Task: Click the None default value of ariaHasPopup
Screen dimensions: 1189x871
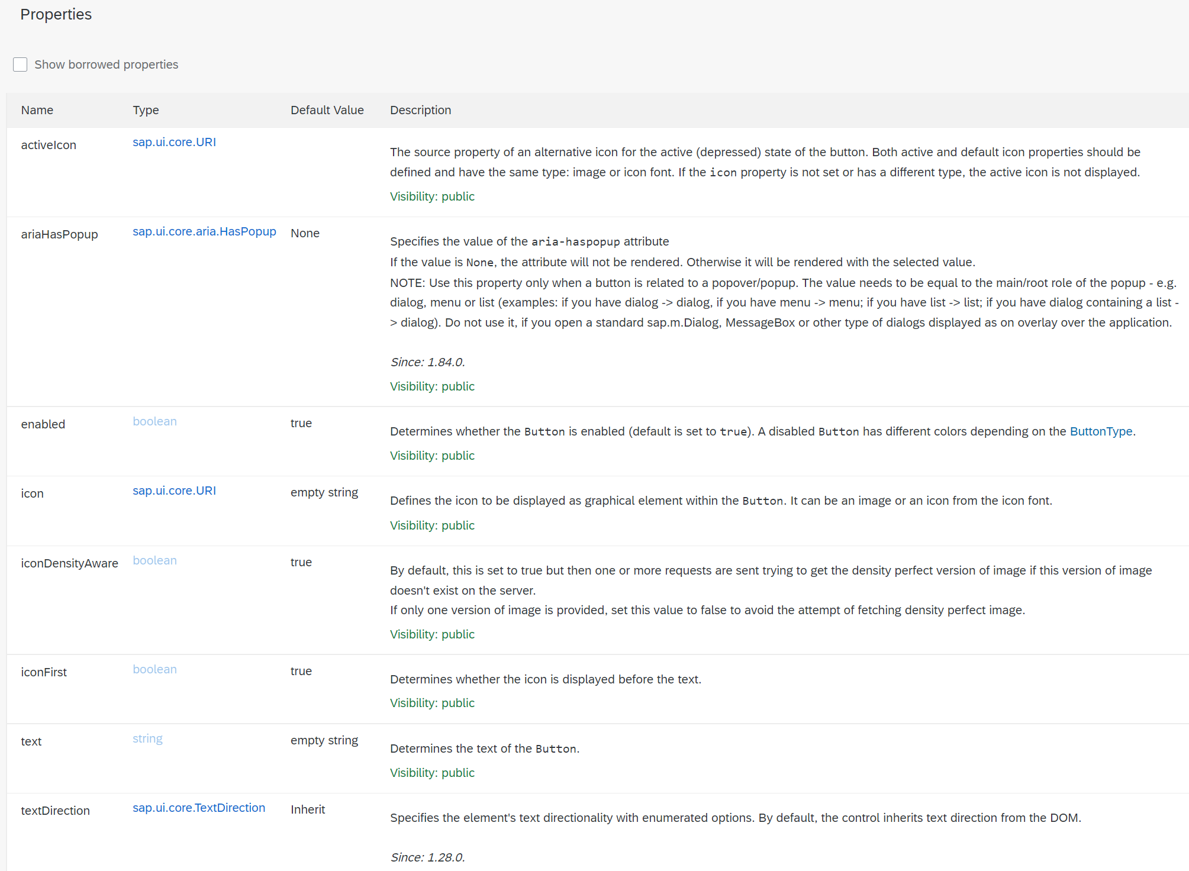Action: pos(305,233)
